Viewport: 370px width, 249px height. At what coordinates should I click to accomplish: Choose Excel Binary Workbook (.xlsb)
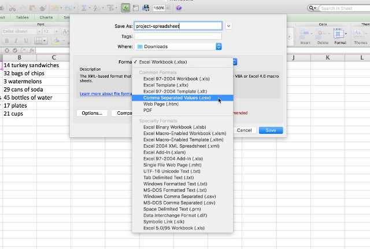(x=183, y=127)
